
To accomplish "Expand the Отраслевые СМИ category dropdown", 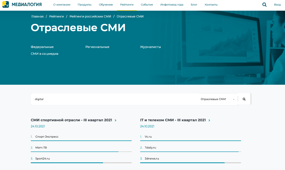I will tap(218, 99).
